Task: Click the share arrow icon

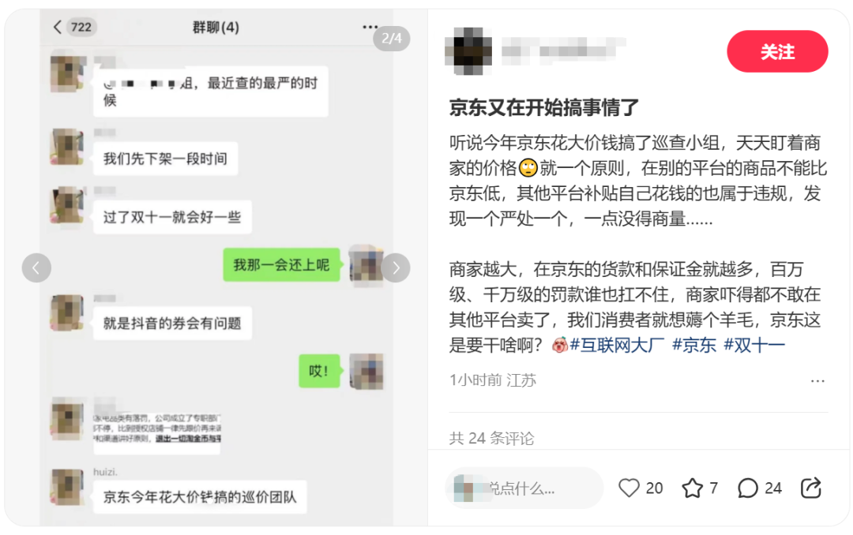Action: (810, 488)
